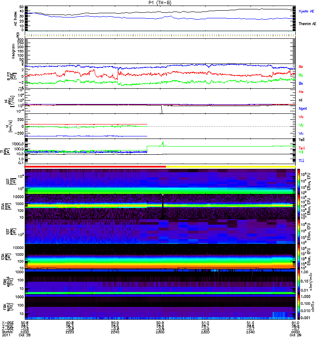Click the red segment of the mode bar
The image size is (320, 341).
[95, 167]
